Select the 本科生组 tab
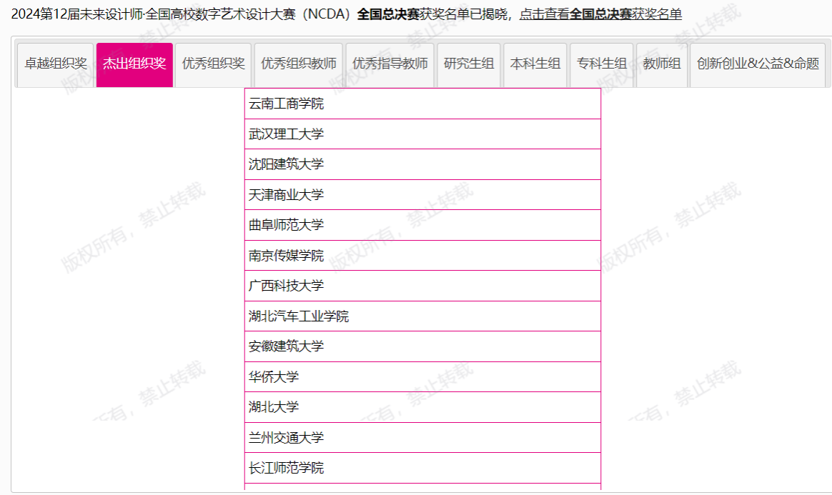The image size is (832, 495). coord(535,64)
